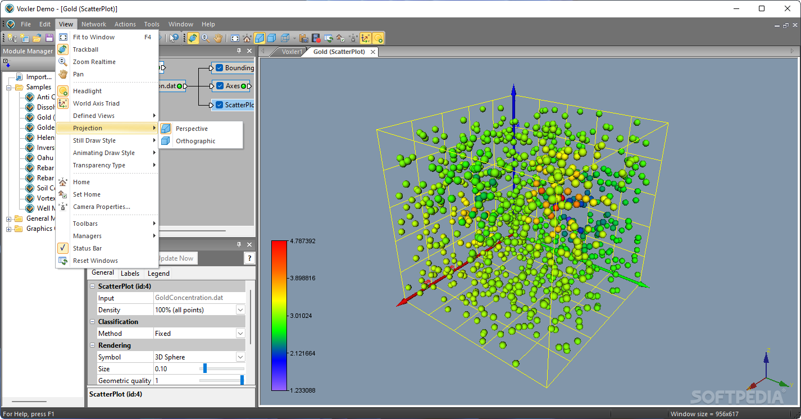The height and width of the screenshot is (419, 801).
Task: Select Orthographic projection toolbar icon
Action: tap(272, 38)
